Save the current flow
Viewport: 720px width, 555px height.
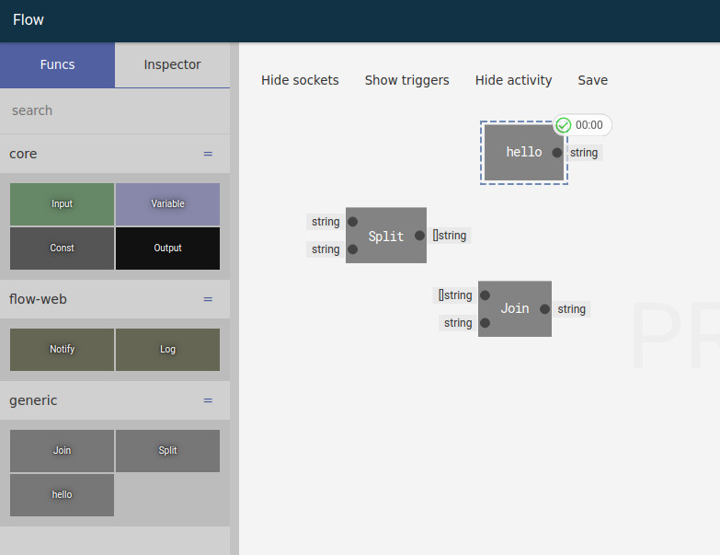592,80
